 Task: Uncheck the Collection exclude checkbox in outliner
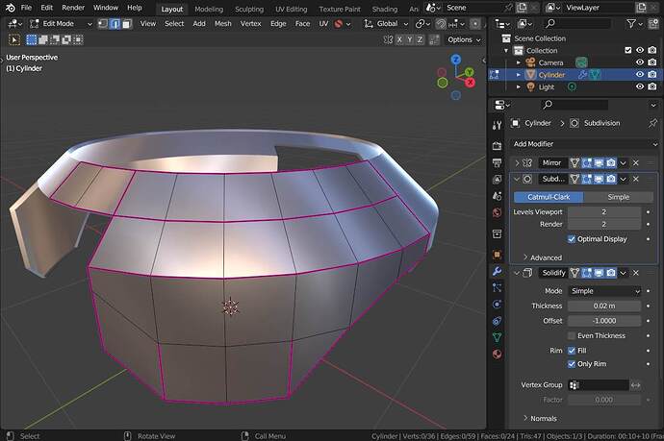tap(628, 50)
